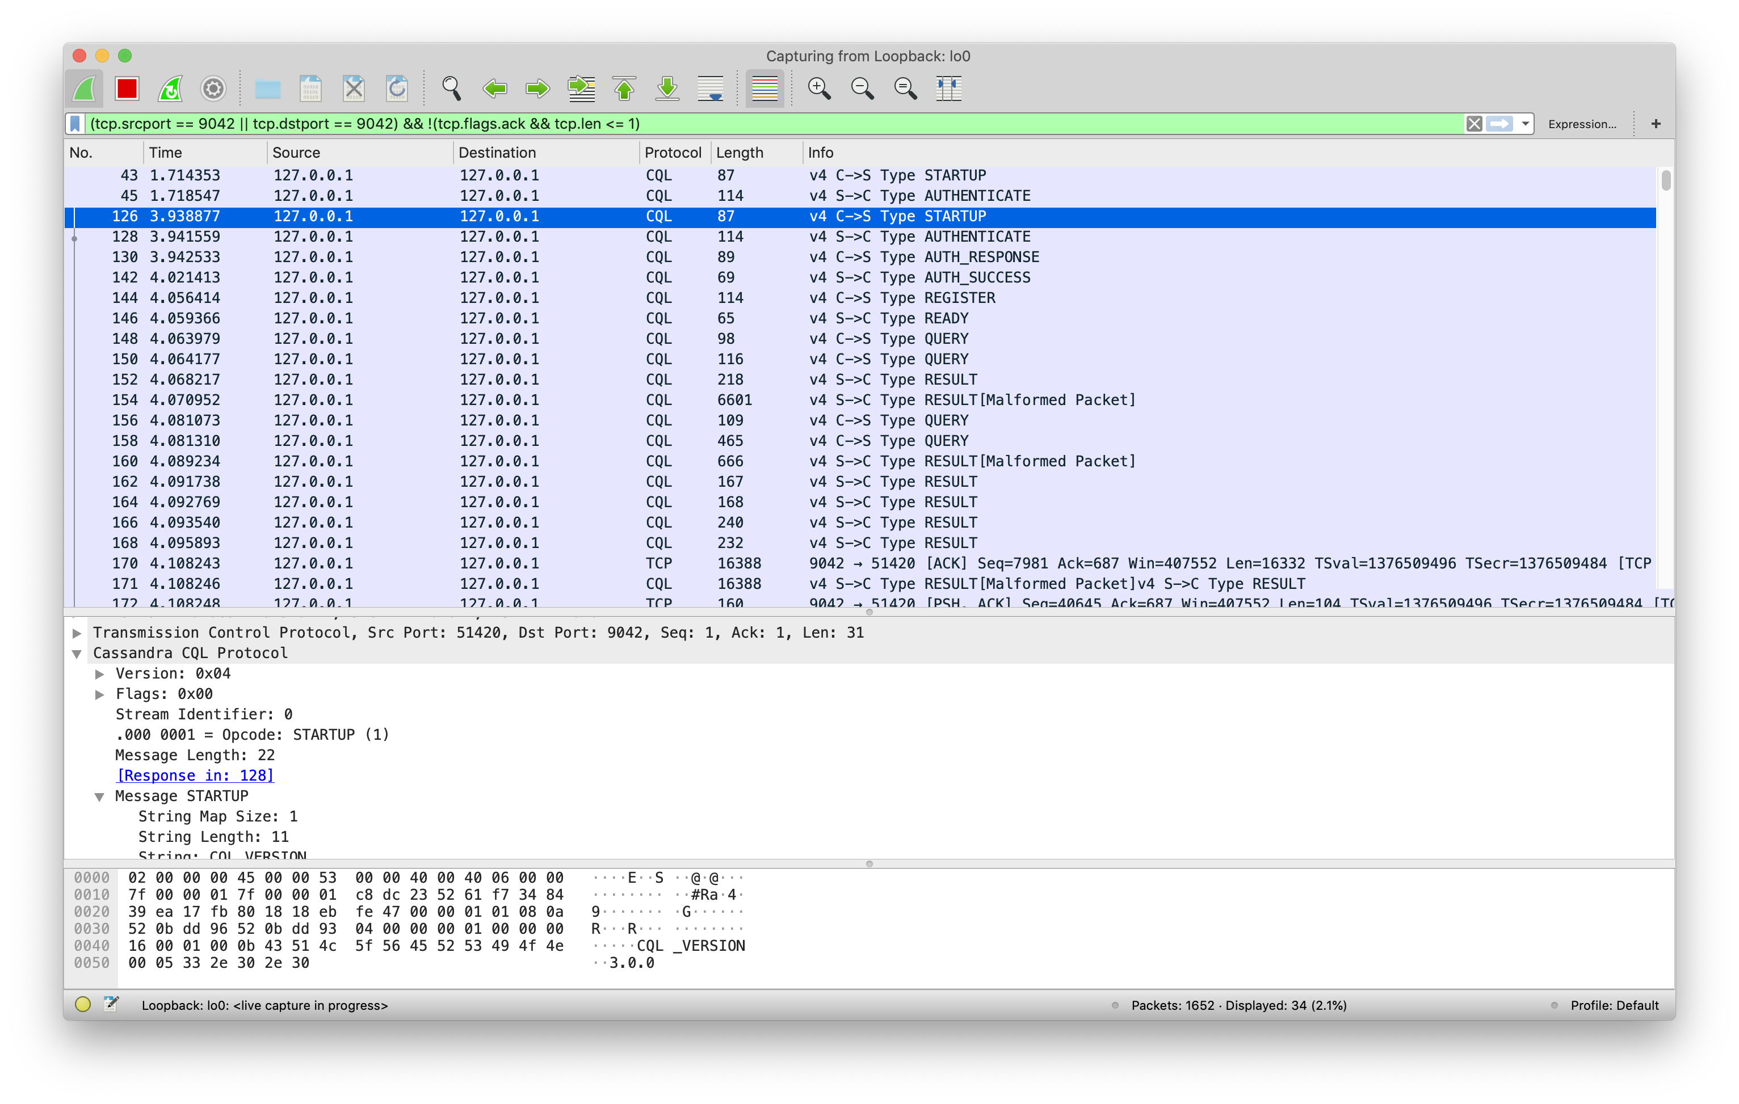Sort packets by the Protocol column

[673, 153]
